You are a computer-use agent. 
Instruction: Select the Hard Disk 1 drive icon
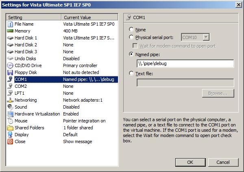[x=10, y=38]
